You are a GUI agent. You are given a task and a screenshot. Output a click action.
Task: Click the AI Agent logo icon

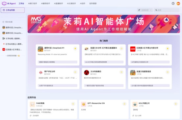click(4, 4)
